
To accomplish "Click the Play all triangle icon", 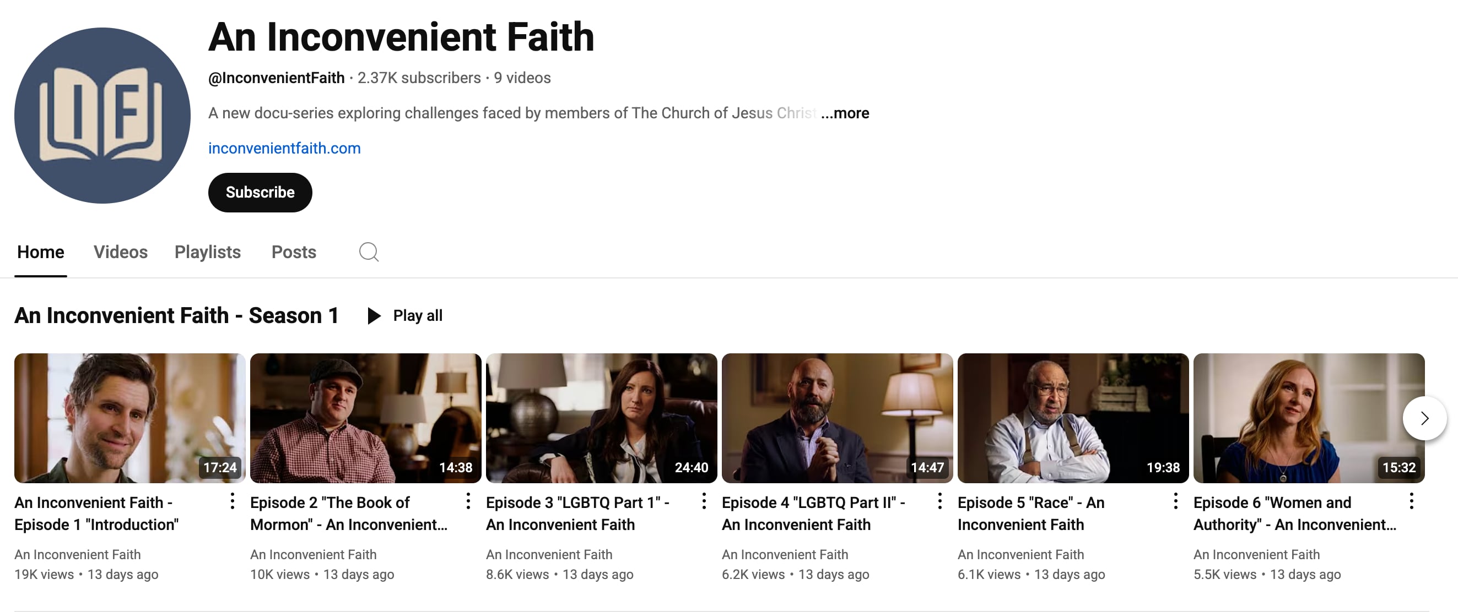I will coord(374,316).
